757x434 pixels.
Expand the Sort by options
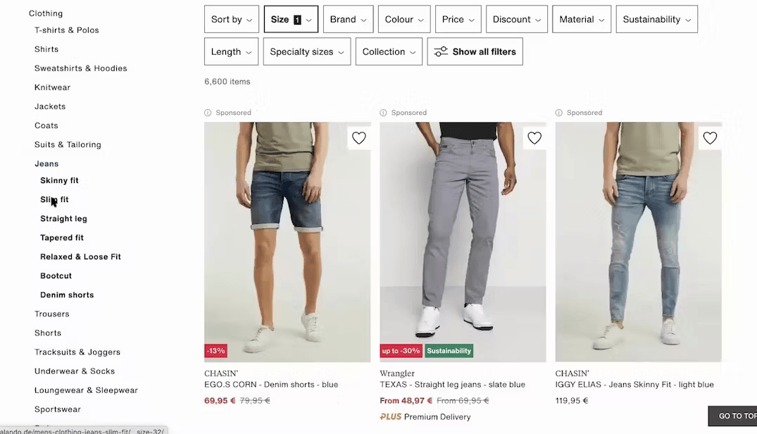[x=231, y=19]
